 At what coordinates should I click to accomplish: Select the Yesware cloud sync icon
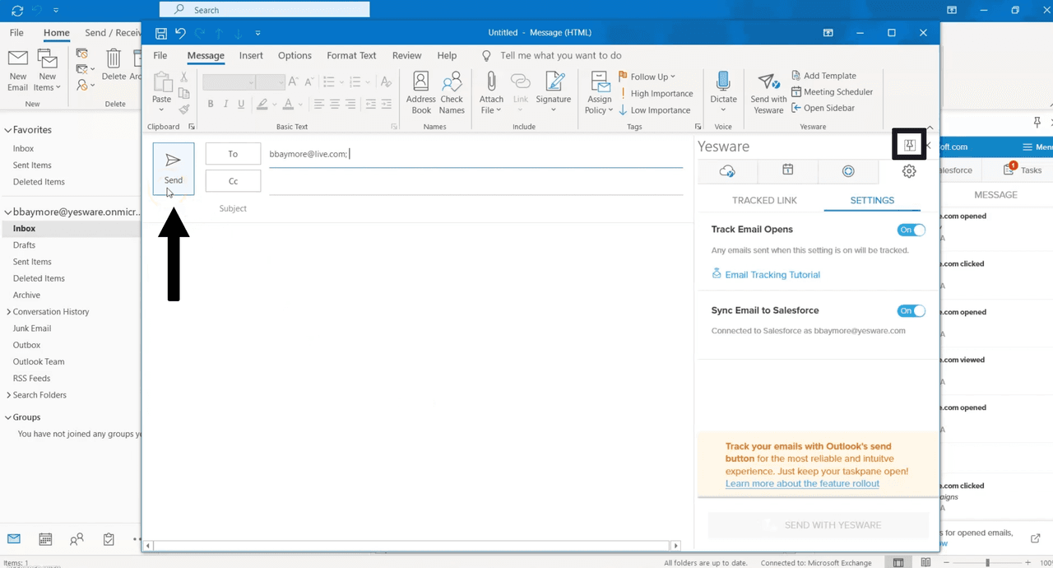pos(726,170)
